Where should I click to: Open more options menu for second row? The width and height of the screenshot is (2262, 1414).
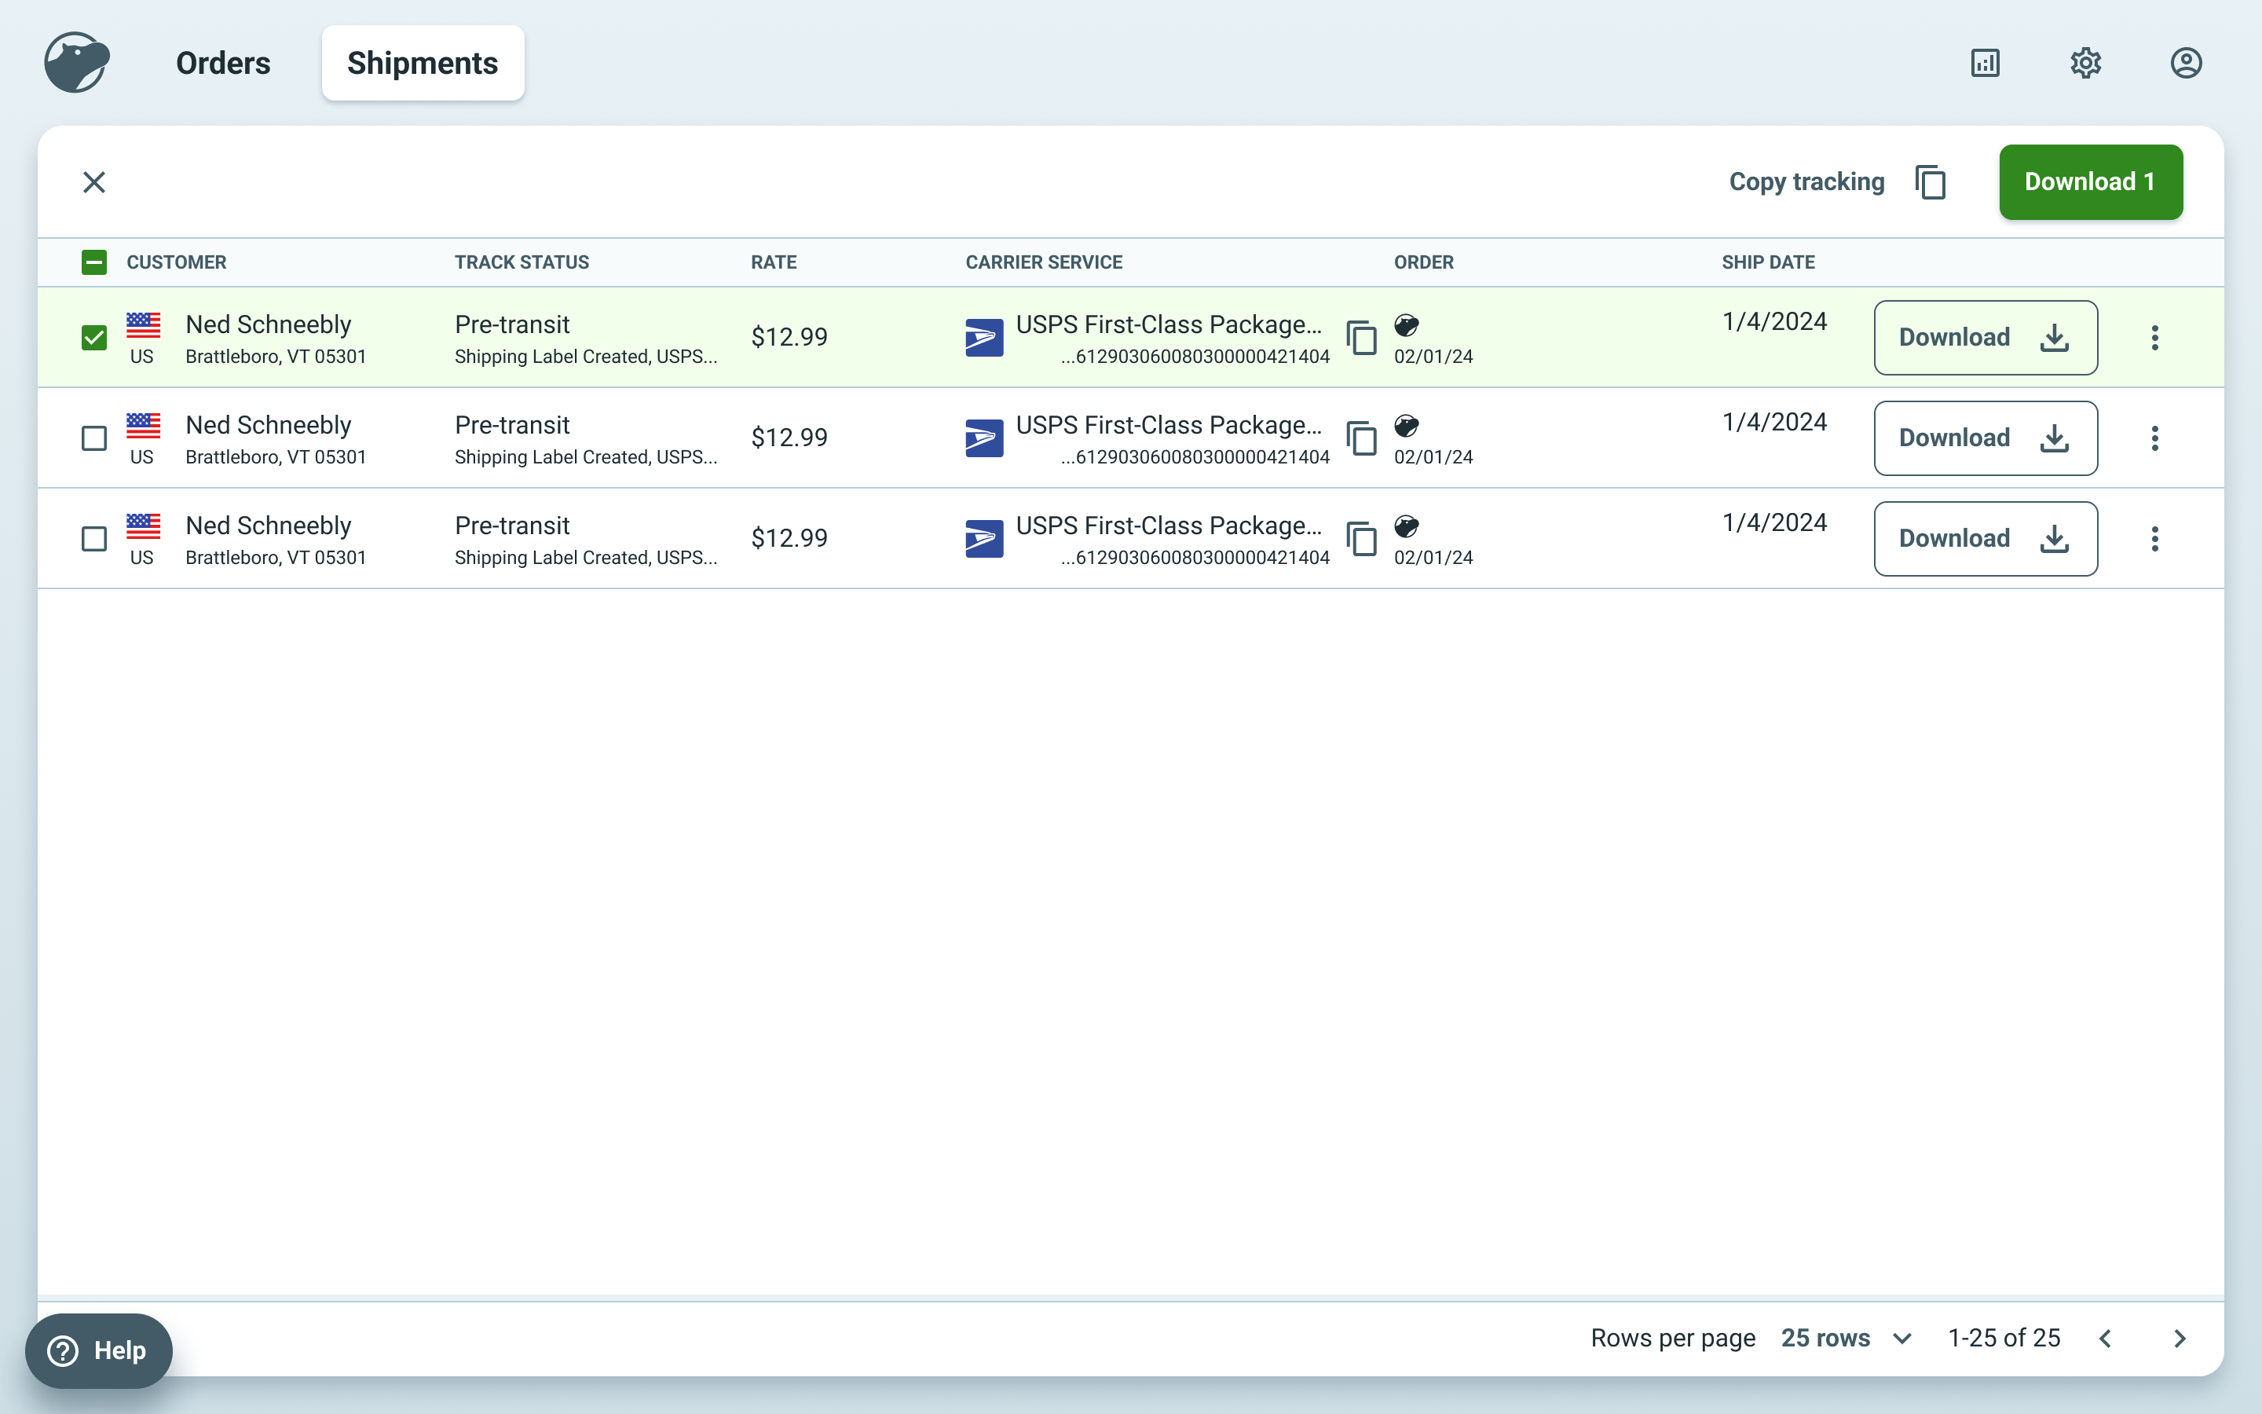pyautogui.click(x=2154, y=438)
